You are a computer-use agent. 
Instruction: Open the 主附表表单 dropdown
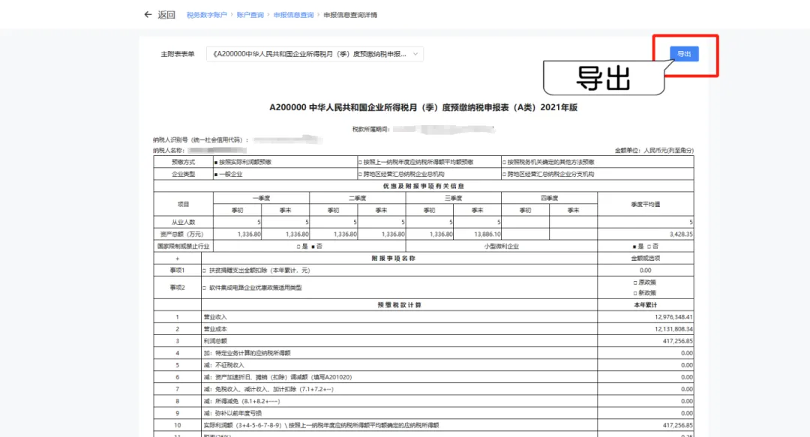(314, 54)
